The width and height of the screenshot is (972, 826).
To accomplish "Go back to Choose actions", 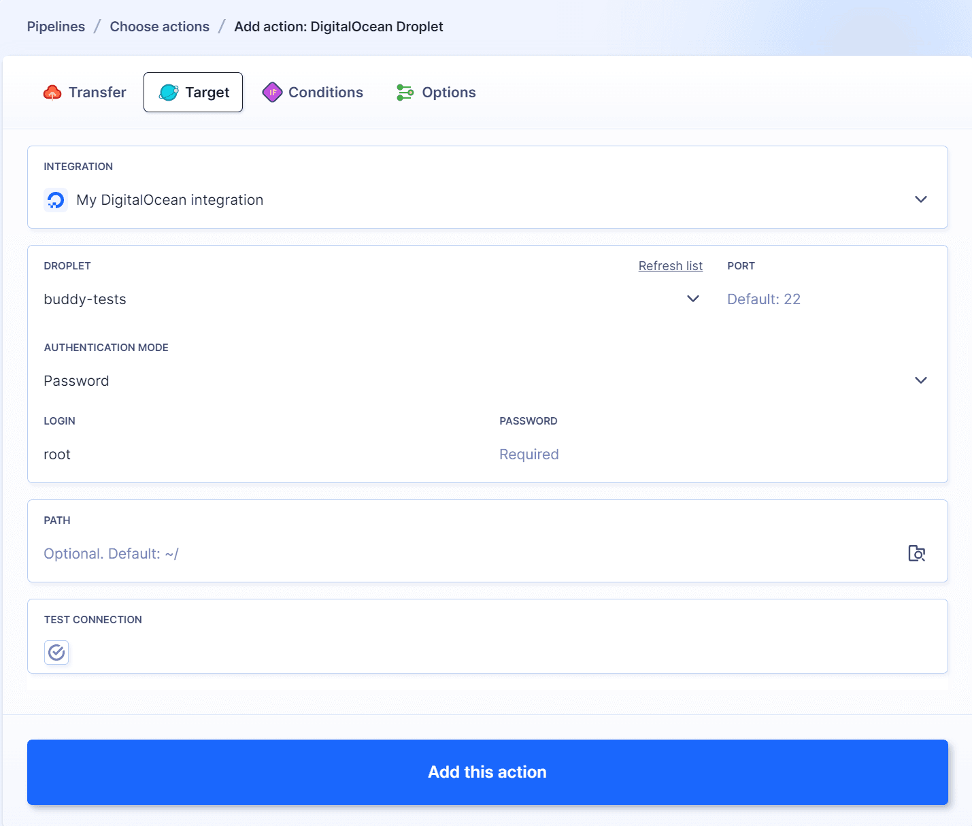I will click(159, 26).
